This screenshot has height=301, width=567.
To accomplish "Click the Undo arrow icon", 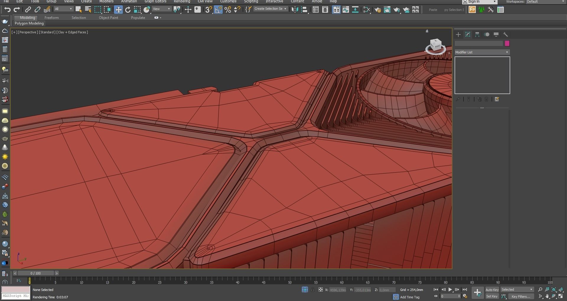I will [7, 9].
